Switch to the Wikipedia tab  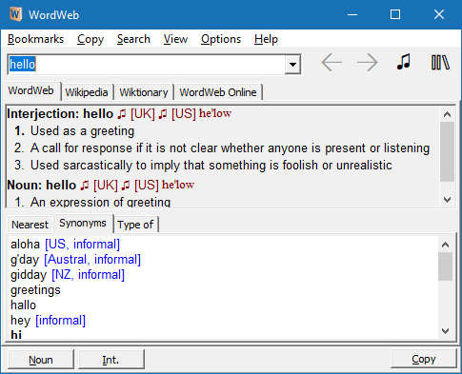(87, 92)
